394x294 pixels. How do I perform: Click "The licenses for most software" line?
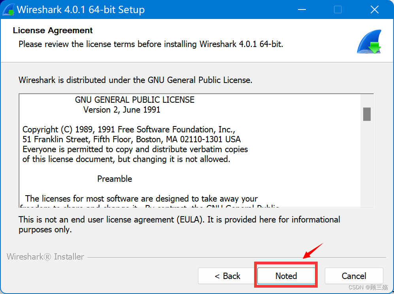click(x=141, y=198)
